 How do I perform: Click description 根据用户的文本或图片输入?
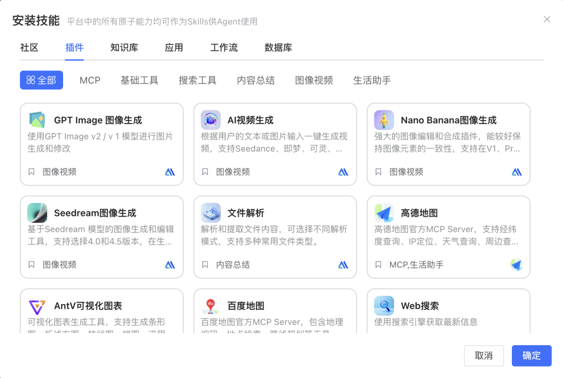pyautogui.click(x=274, y=142)
